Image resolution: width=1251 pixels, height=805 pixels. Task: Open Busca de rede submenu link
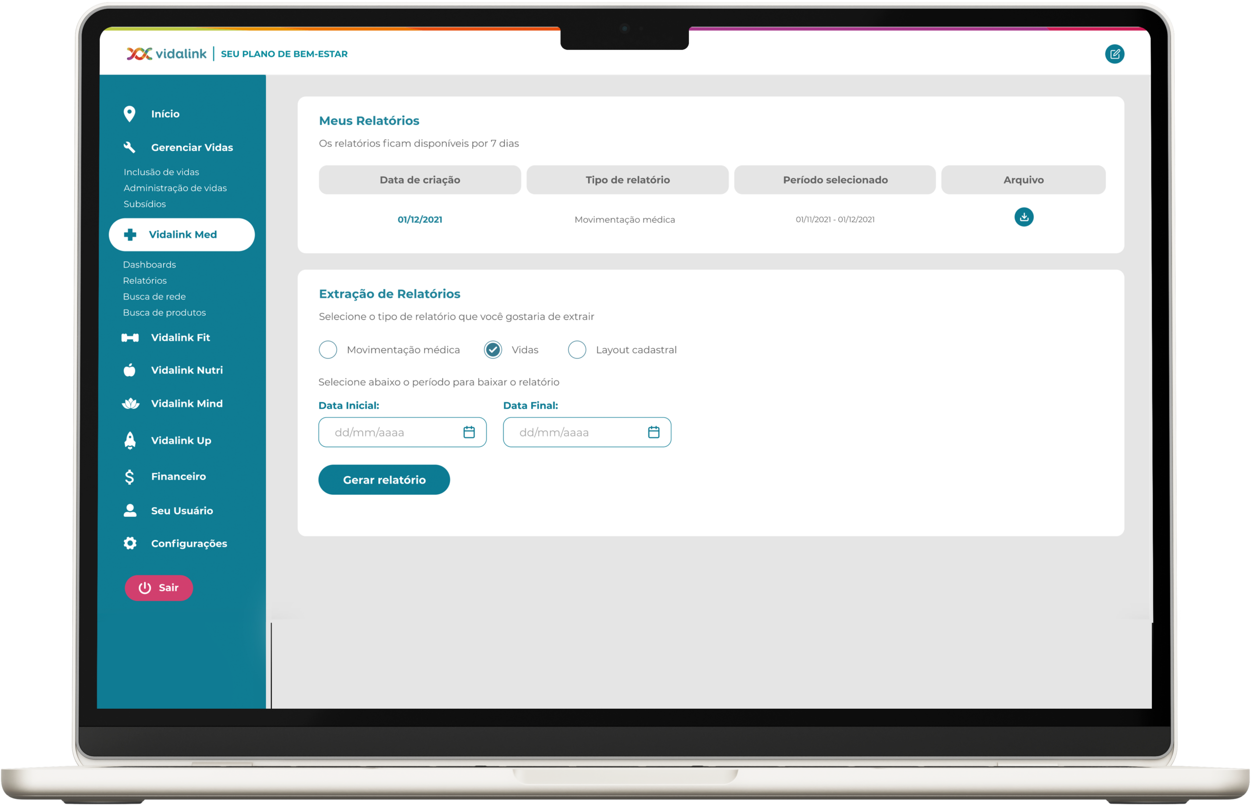(x=154, y=297)
